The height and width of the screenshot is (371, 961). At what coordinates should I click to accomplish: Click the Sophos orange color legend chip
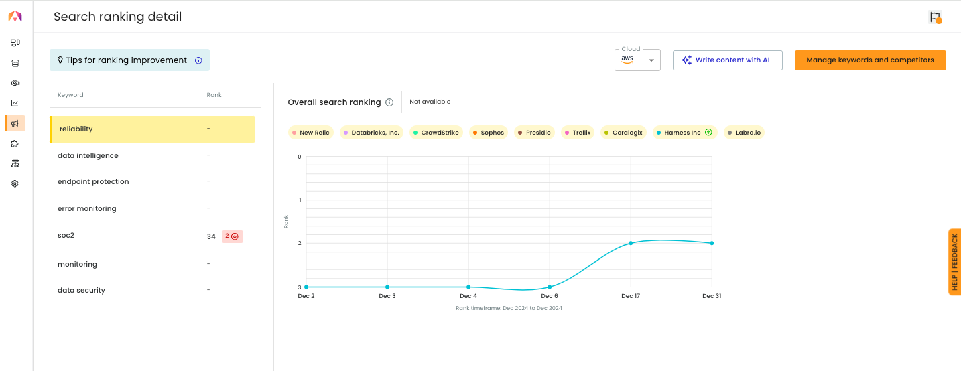(x=488, y=133)
